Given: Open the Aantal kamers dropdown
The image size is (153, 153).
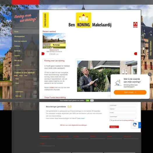Looking at the screenshot, I should [25, 92].
